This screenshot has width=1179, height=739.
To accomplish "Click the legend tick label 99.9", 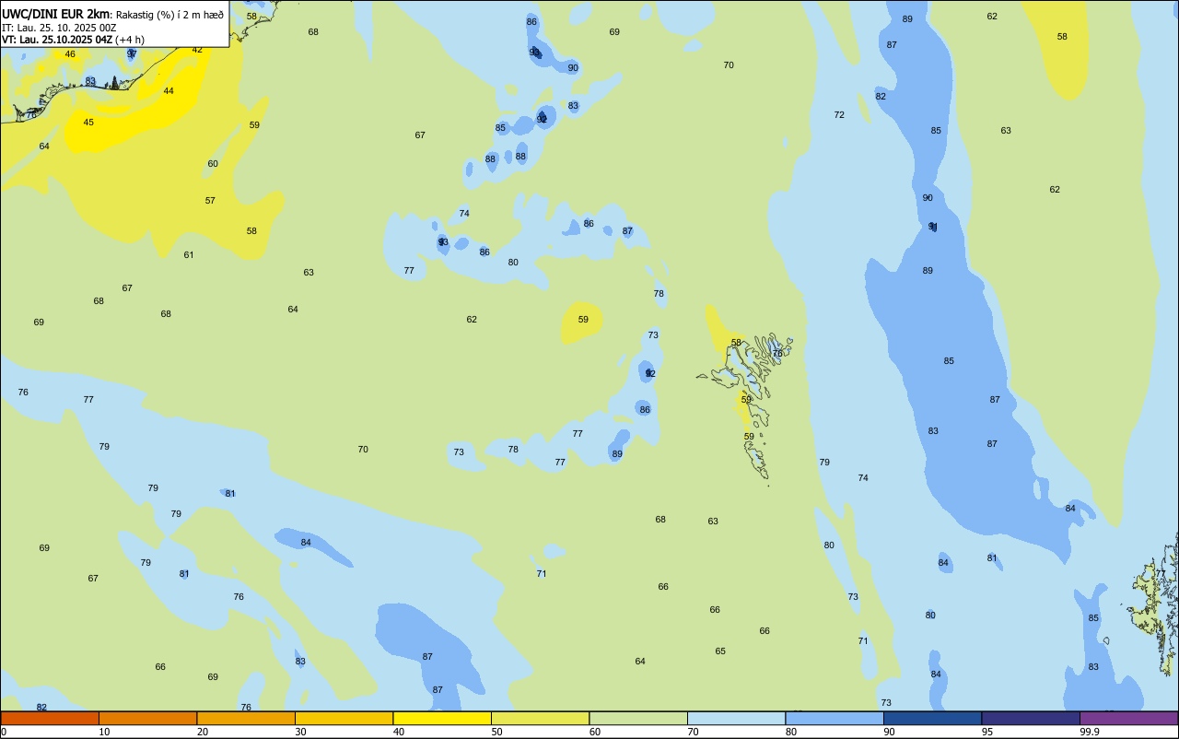I will click(x=1090, y=732).
